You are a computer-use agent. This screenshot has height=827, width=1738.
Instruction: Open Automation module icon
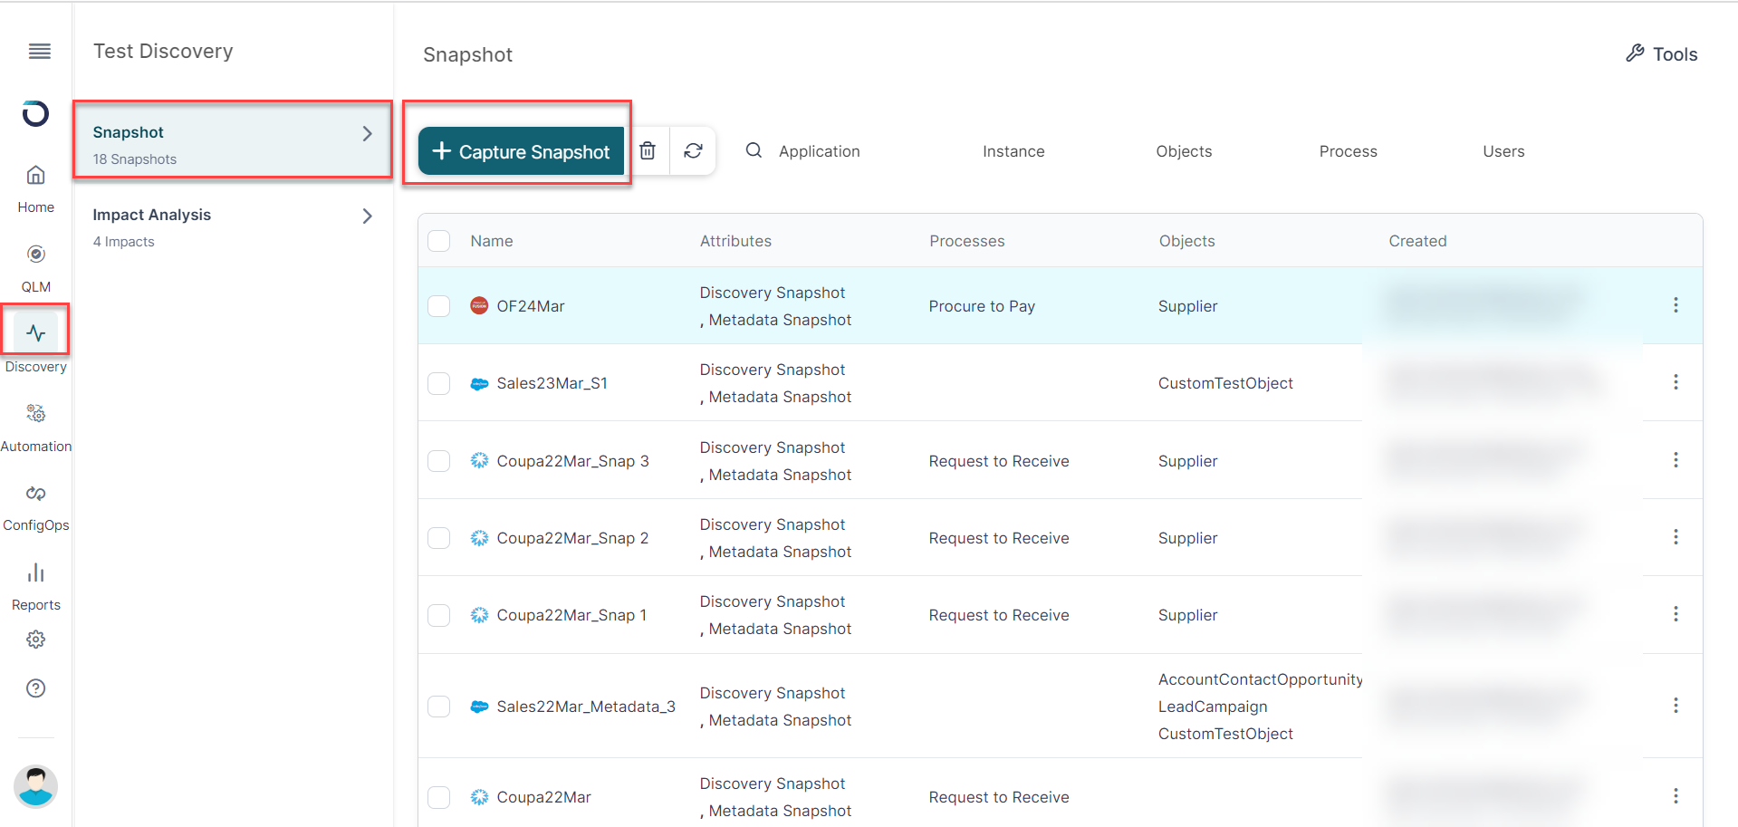[x=35, y=414]
